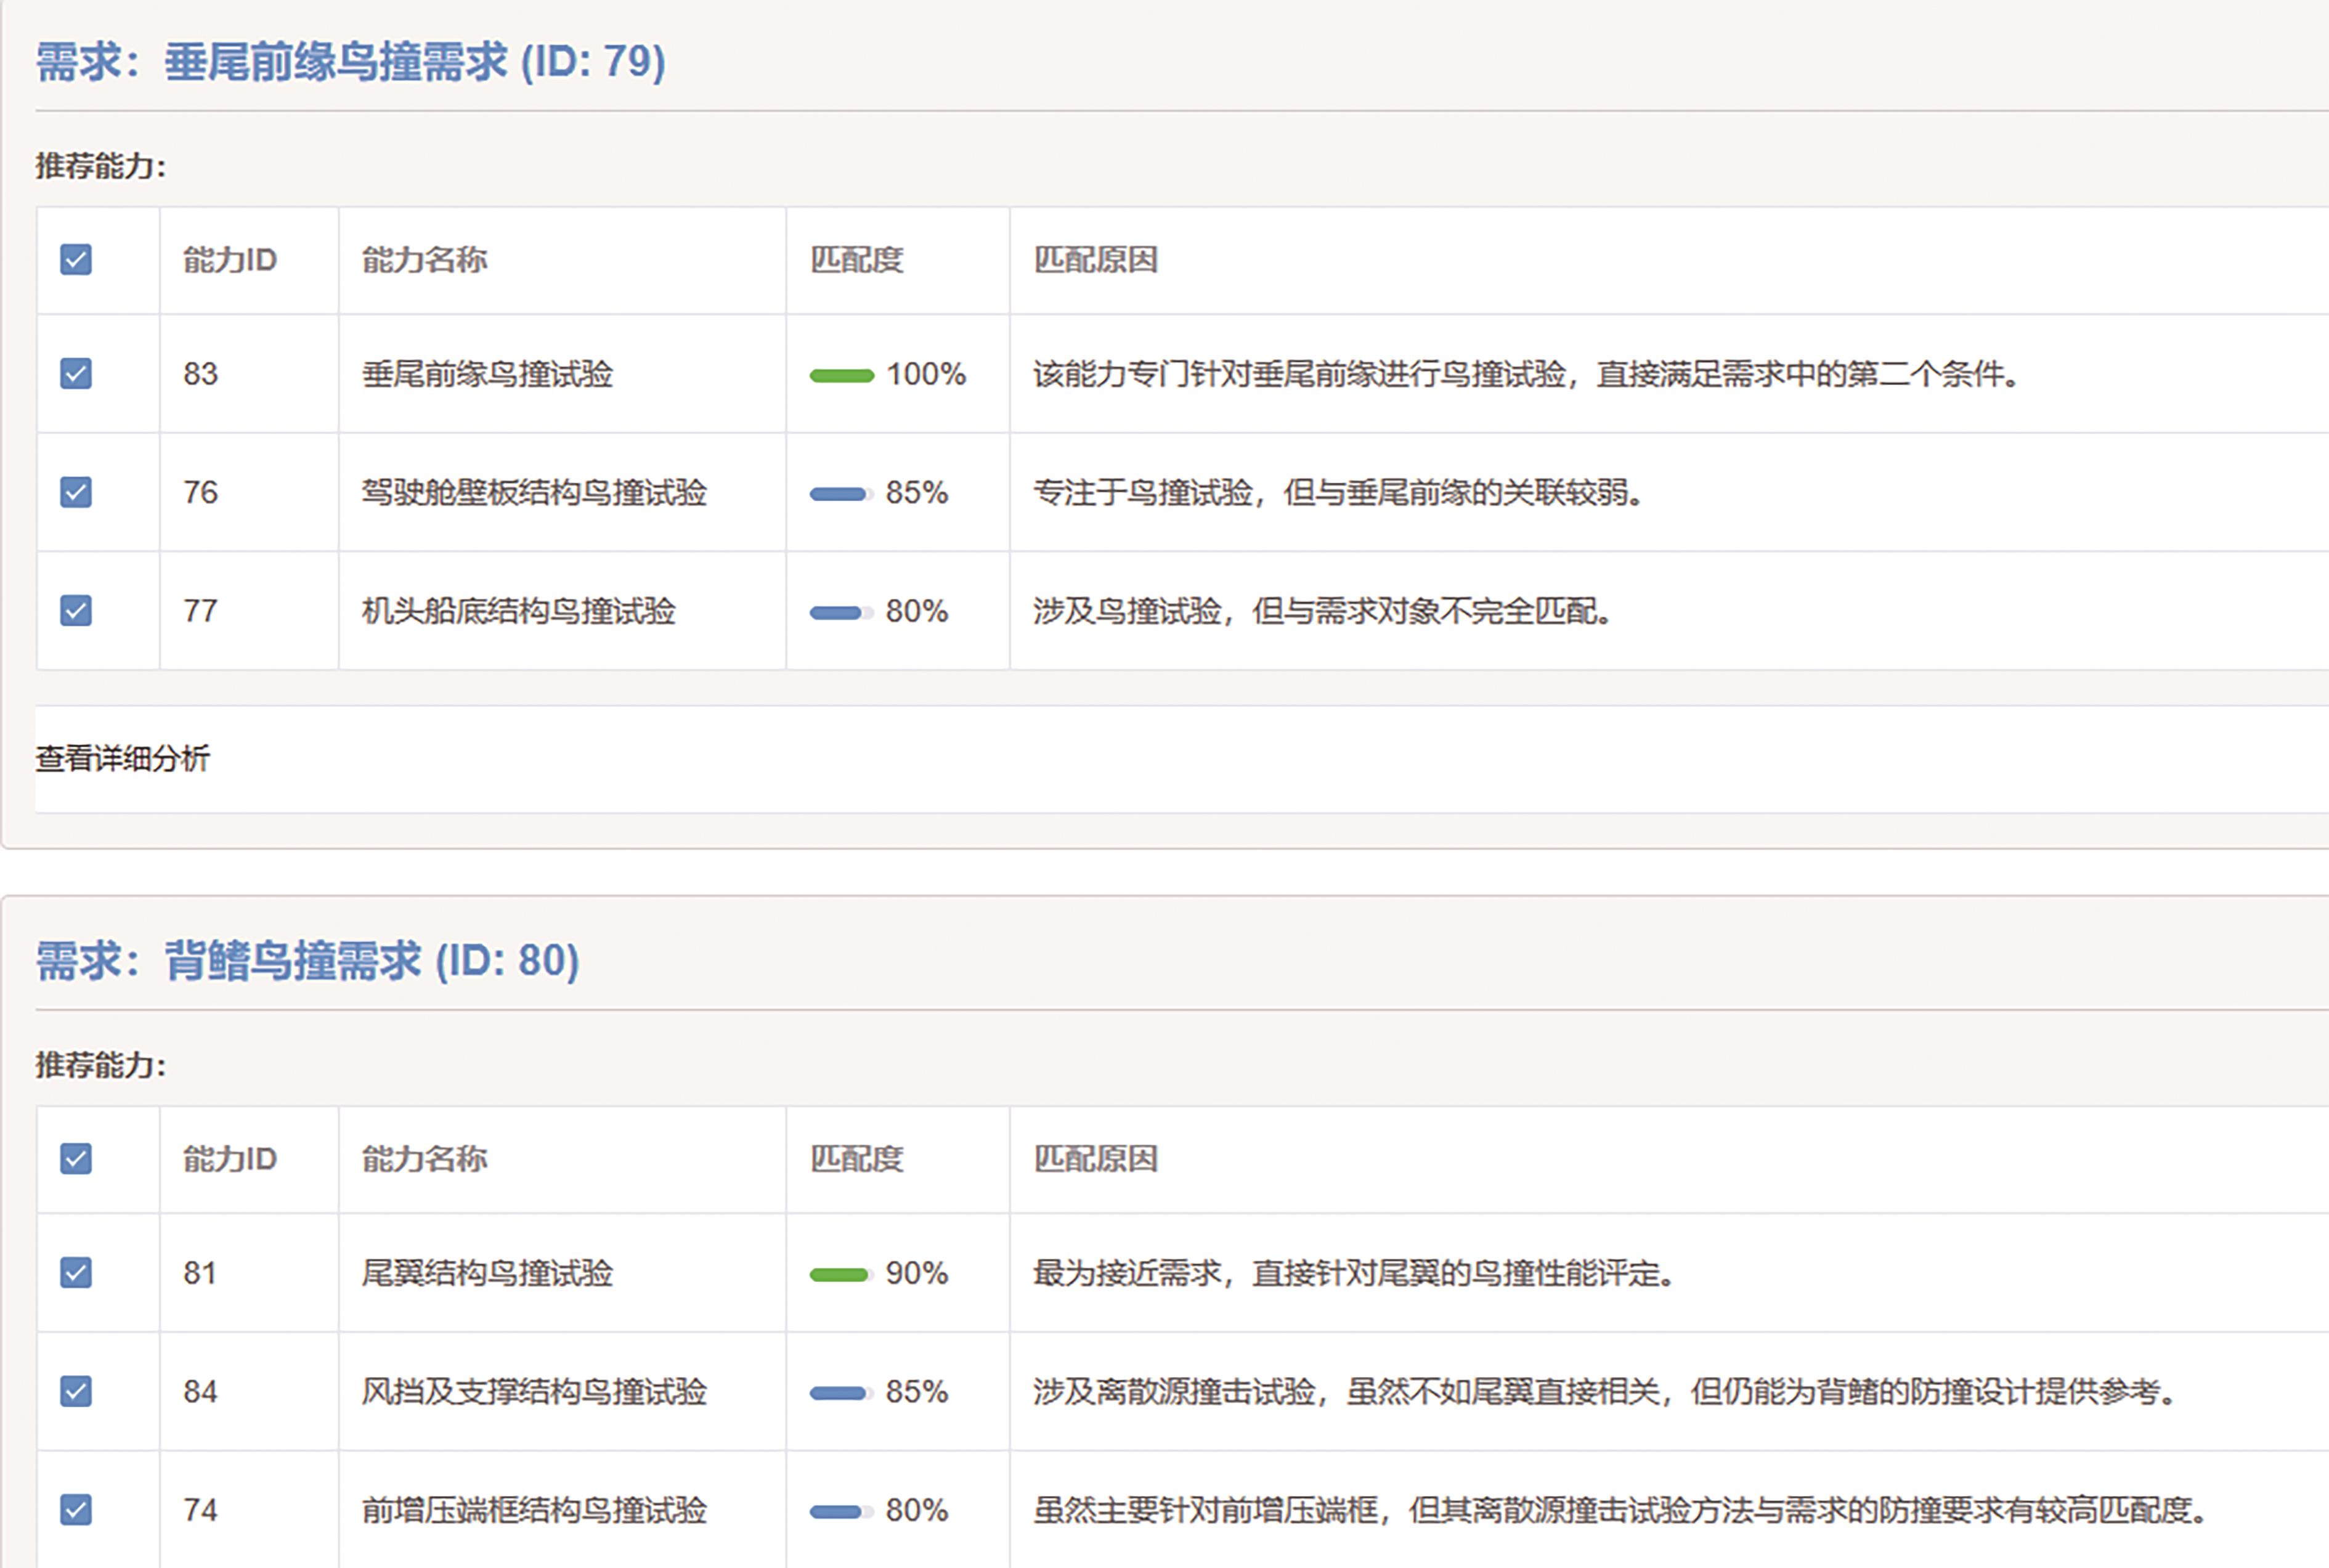The image size is (2329, 1568).
Task: Click the 85% match bar for ID 76
Action: tap(840, 494)
